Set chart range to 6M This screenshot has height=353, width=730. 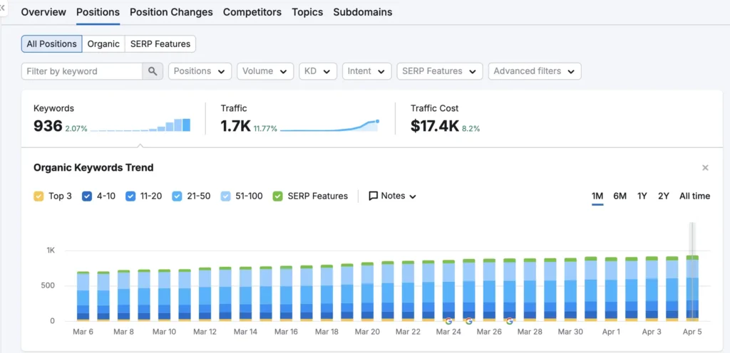[x=620, y=196]
